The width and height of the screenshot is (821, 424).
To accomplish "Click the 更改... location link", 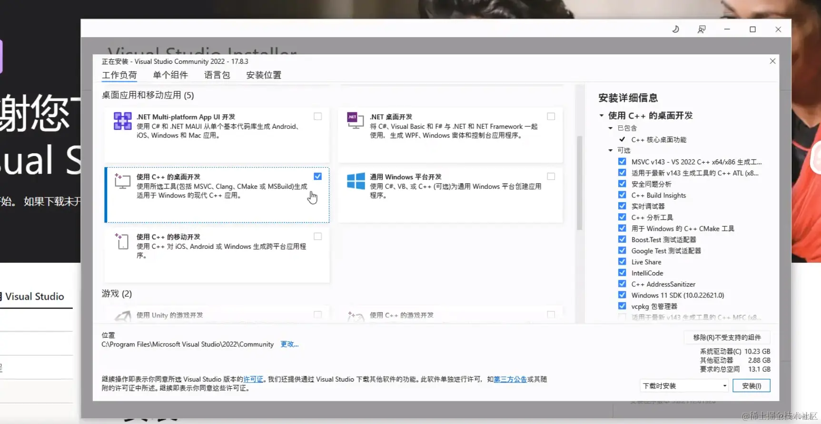I will pos(289,344).
